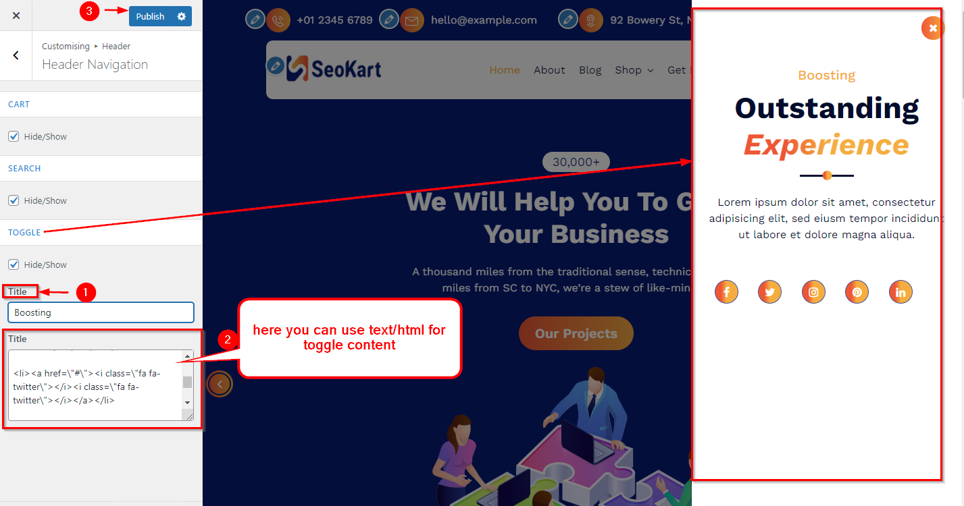Toggle the Cart Hide/Show checkbox
This screenshot has width=964, height=506.
[x=14, y=136]
